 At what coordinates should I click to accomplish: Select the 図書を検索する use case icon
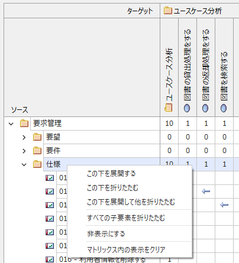224,108
